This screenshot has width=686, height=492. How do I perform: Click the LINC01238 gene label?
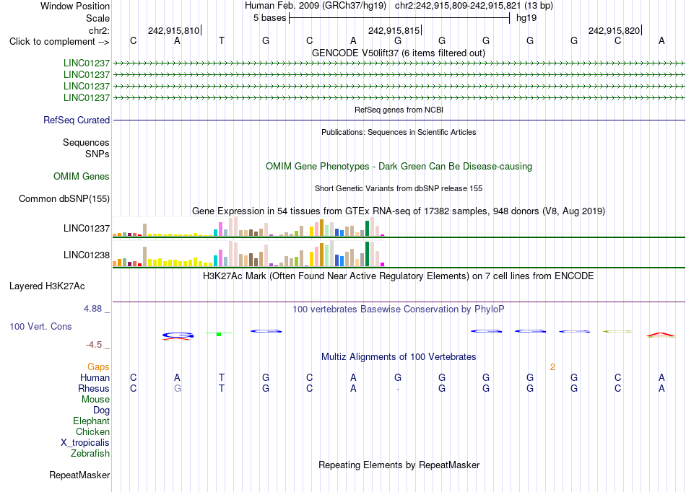(87, 255)
